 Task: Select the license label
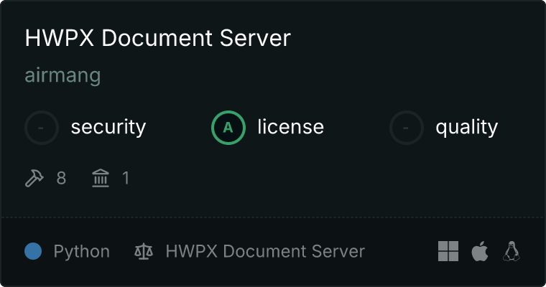click(291, 126)
